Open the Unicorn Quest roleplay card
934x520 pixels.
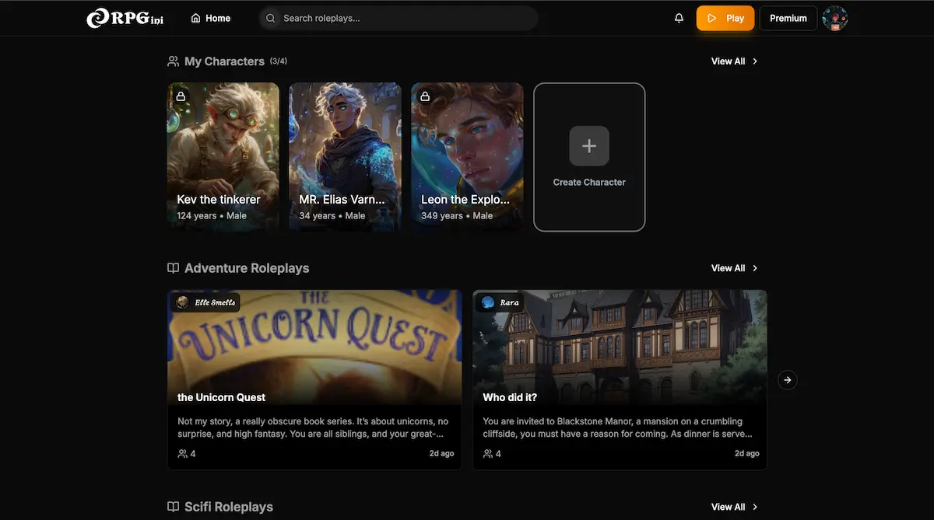coord(314,379)
